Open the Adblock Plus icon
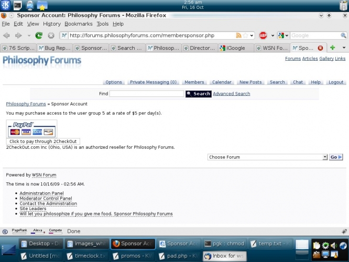 (263, 36)
